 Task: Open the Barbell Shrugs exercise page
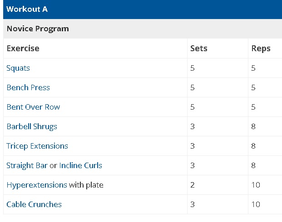click(x=32, y=126)
